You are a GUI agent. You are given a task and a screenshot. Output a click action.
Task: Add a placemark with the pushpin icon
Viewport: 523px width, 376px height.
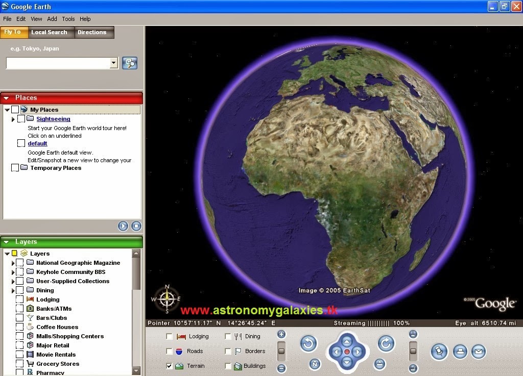(439, 352)
